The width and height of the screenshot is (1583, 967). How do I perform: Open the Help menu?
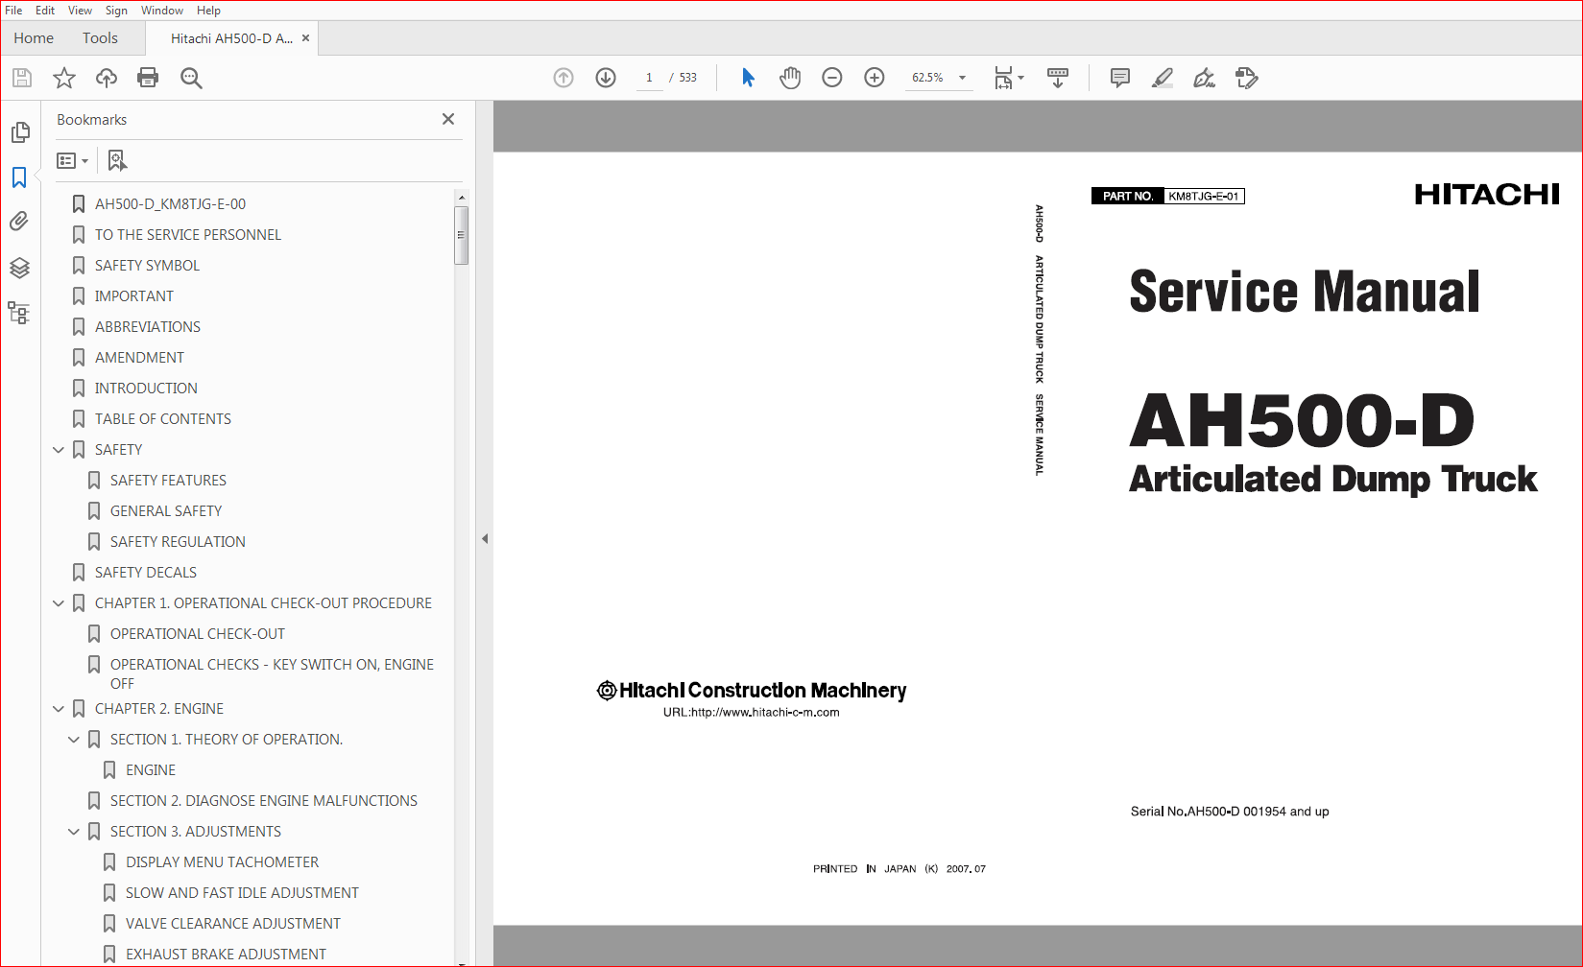tap(208, 11)
